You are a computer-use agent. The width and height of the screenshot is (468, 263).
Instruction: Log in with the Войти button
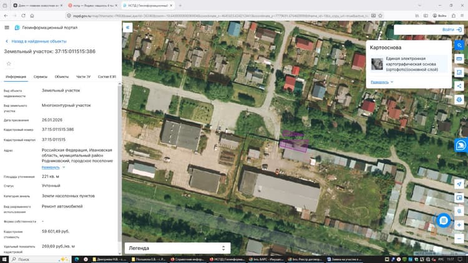(x=452, y=29)
